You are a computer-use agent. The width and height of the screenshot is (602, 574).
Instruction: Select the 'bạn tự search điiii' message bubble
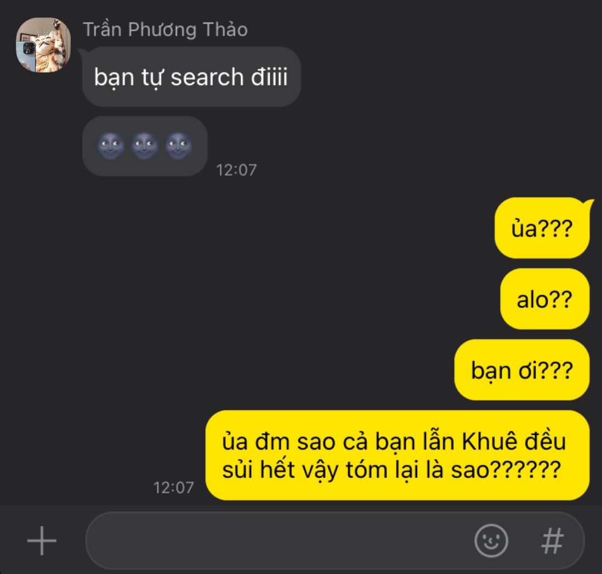pos(191,77)
